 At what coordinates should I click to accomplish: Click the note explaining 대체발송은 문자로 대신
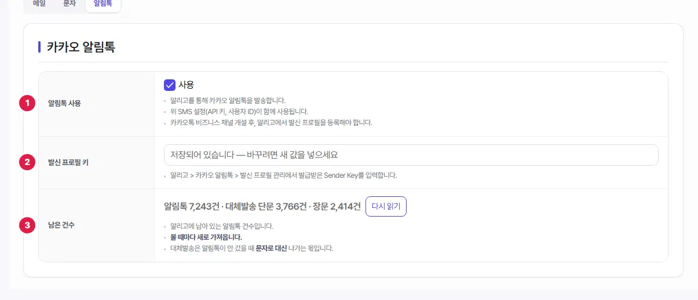[x=252, y=248]
